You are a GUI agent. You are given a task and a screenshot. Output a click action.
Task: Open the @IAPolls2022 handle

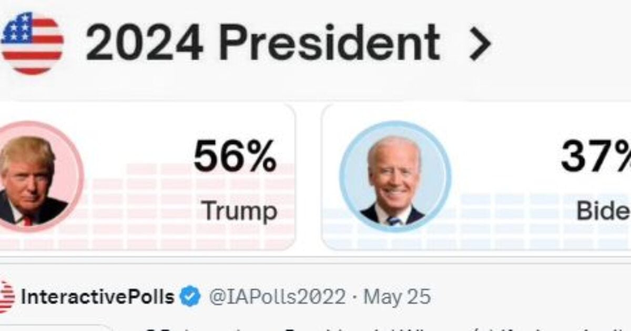coord(277,297)
